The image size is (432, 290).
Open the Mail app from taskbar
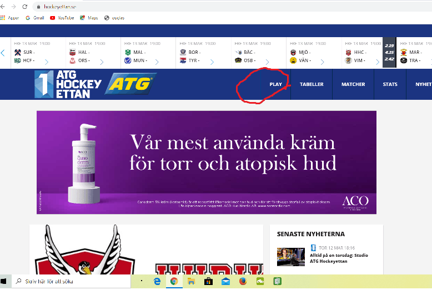coord(225,281)
